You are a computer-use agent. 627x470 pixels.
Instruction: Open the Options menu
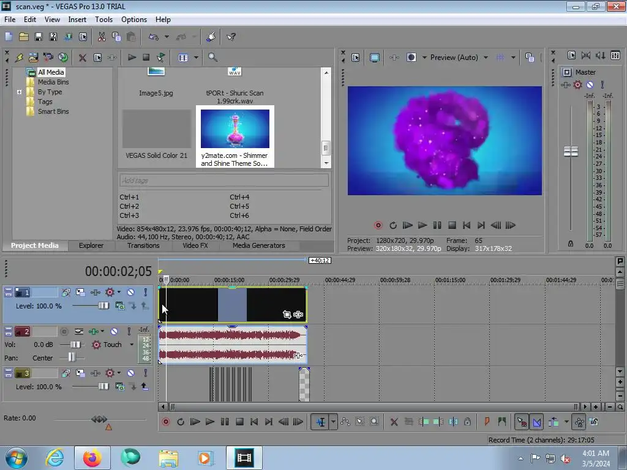[x=134, y=19]
